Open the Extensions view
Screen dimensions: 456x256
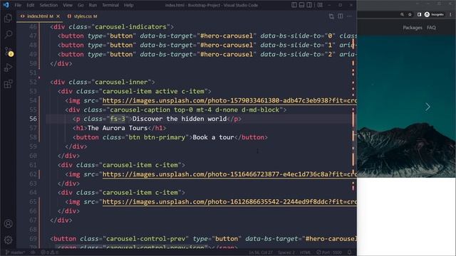(x=8, y=84)
